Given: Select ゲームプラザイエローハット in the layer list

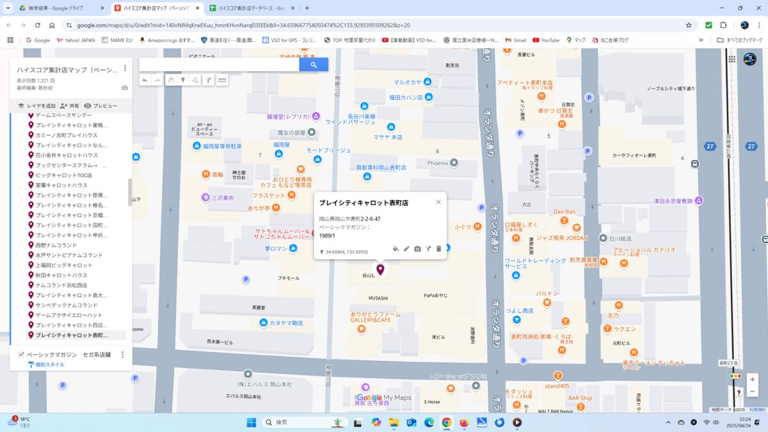Looking at the screenshot, I should [68, 315].
